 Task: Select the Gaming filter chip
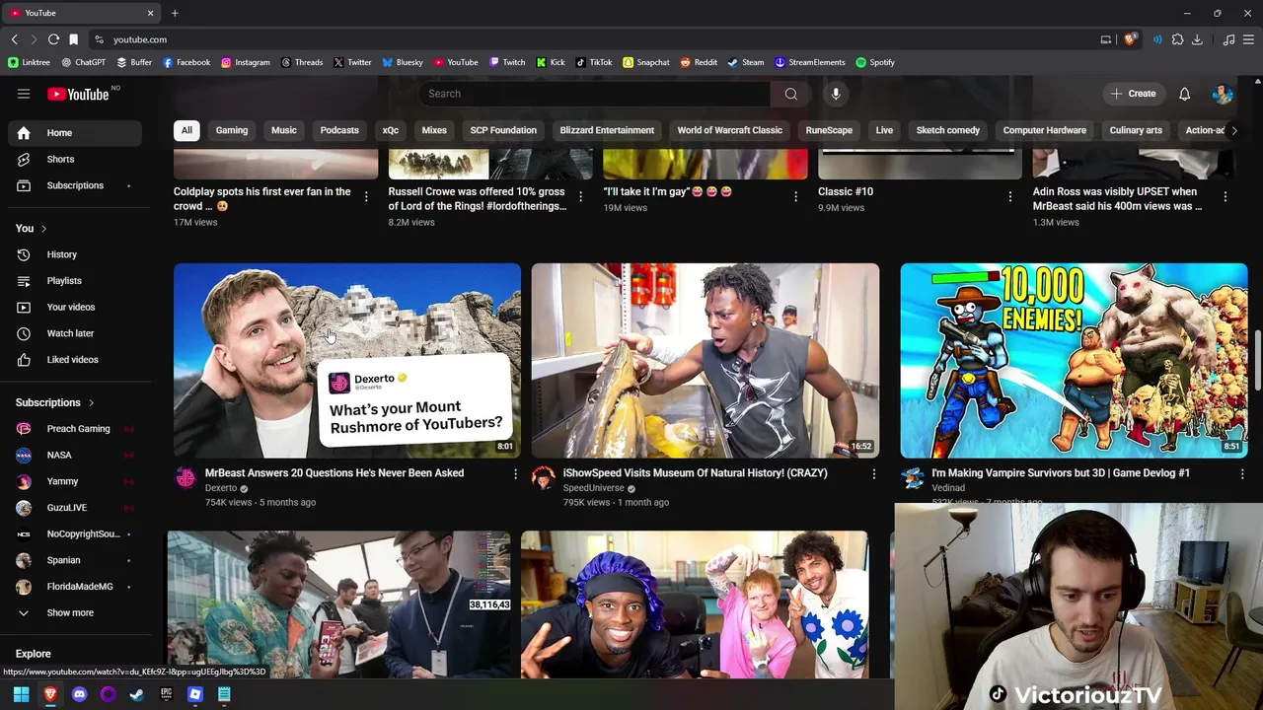(x=232, y=130)
